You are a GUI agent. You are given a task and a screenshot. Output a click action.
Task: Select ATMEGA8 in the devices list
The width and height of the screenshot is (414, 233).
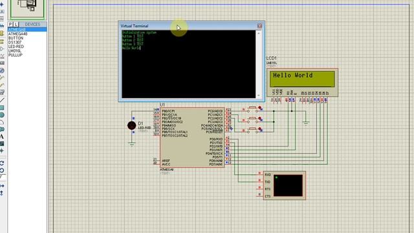coord(27,30)
